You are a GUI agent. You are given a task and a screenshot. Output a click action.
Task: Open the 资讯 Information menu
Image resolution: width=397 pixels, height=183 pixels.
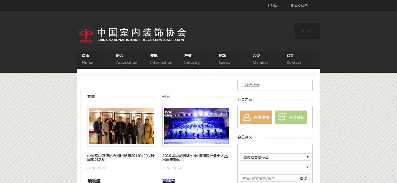[162, 59]
